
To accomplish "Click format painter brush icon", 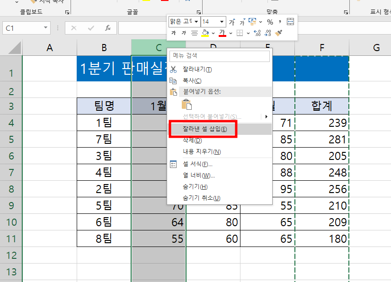I will [x=278, y=33].
